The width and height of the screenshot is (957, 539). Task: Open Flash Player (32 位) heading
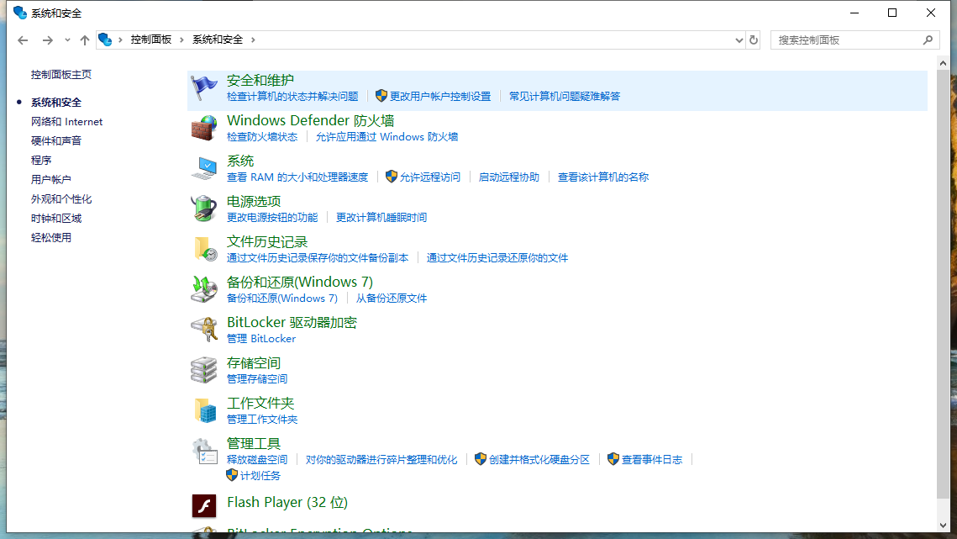(x=287, y=502)
